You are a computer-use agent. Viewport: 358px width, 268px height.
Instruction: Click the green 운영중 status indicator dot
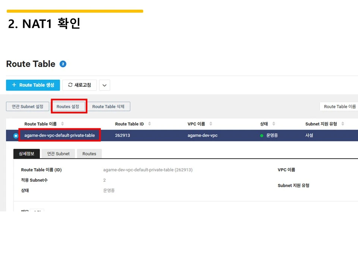pyautogui.click(x=261, y=135)
